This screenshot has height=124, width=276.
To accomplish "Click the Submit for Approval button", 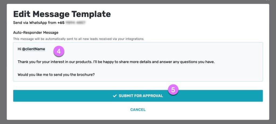I will [138, 96].
